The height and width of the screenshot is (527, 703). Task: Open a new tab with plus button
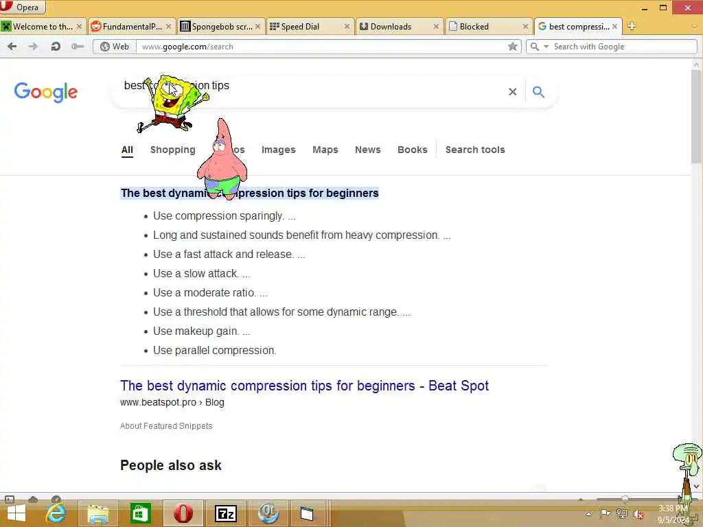pos(632,26)
